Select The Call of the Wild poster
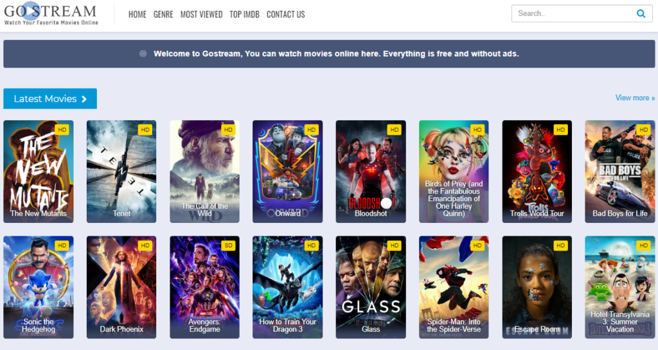The height and width of the screenshot is (350, 658). tap(205, 171)
